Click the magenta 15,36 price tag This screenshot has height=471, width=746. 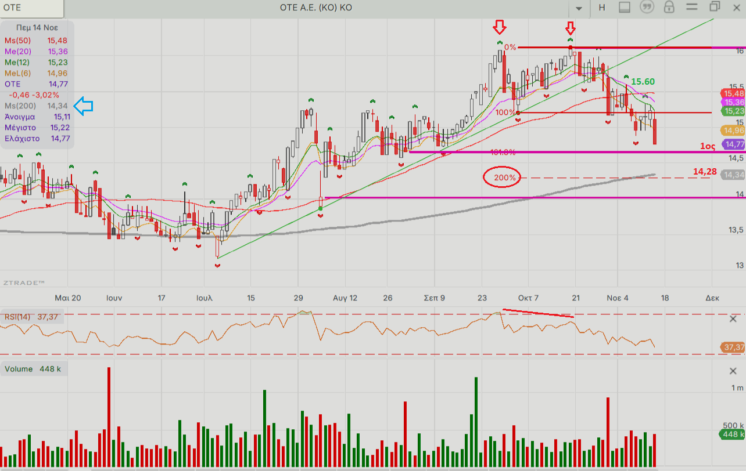point(733,102)
